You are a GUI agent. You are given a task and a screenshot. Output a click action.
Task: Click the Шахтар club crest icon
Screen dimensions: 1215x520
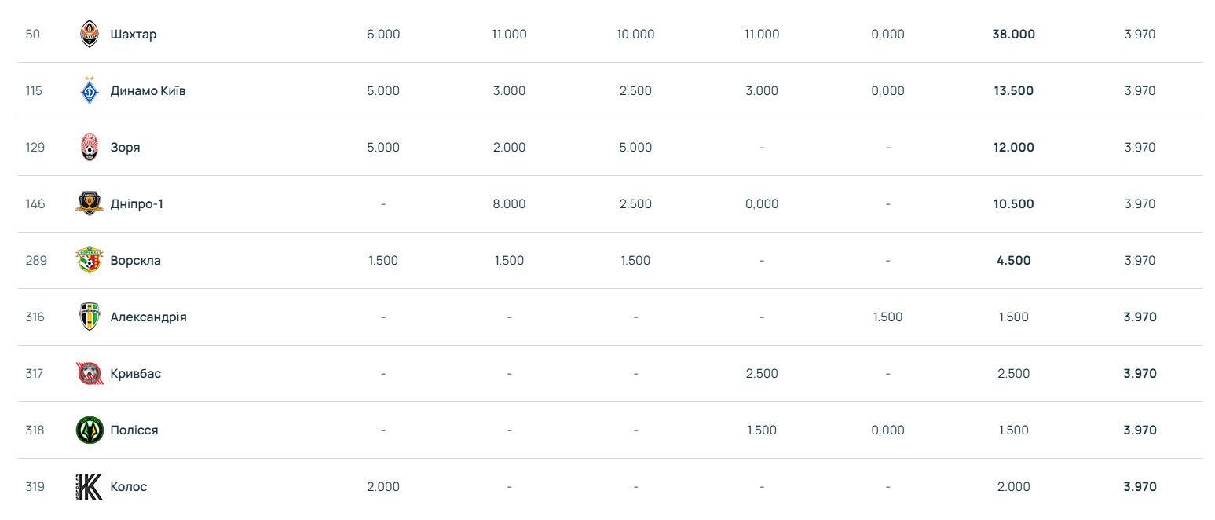(x=90, y=35)
